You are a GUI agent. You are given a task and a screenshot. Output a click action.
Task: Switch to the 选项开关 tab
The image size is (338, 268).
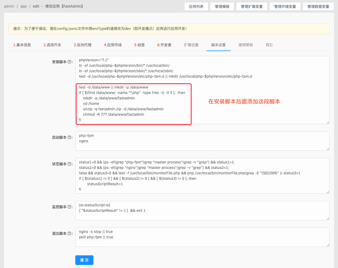(x=51, y=44)
